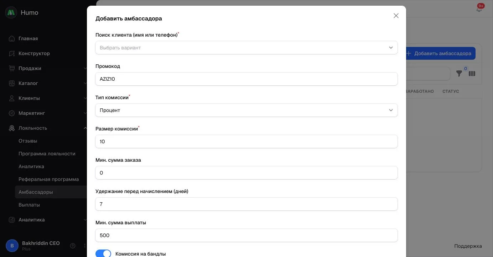Click the Промокод input field
This screenshot has height=257, width=493.
[246, 79]
